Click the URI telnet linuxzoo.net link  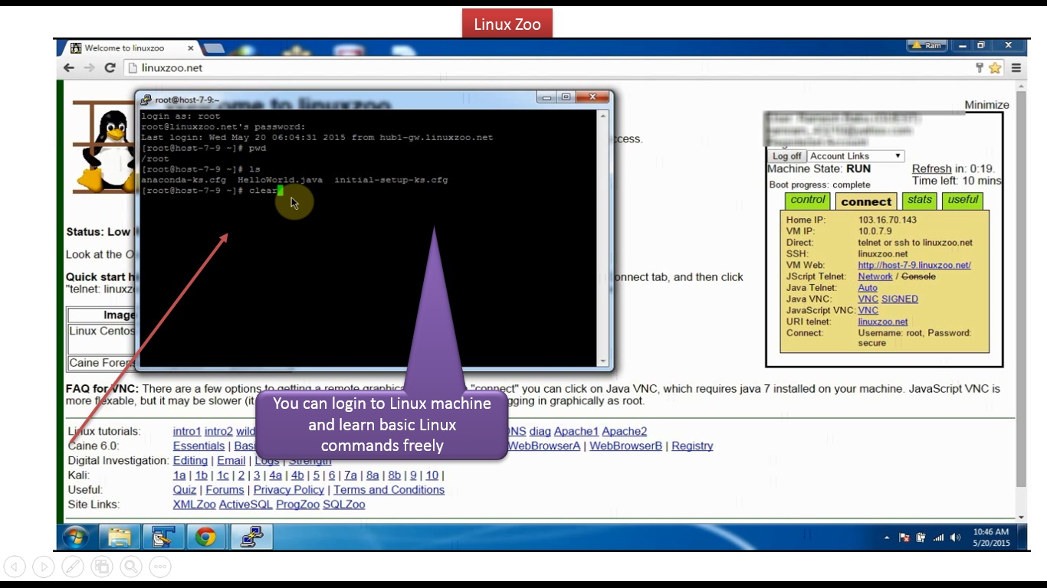883,322
